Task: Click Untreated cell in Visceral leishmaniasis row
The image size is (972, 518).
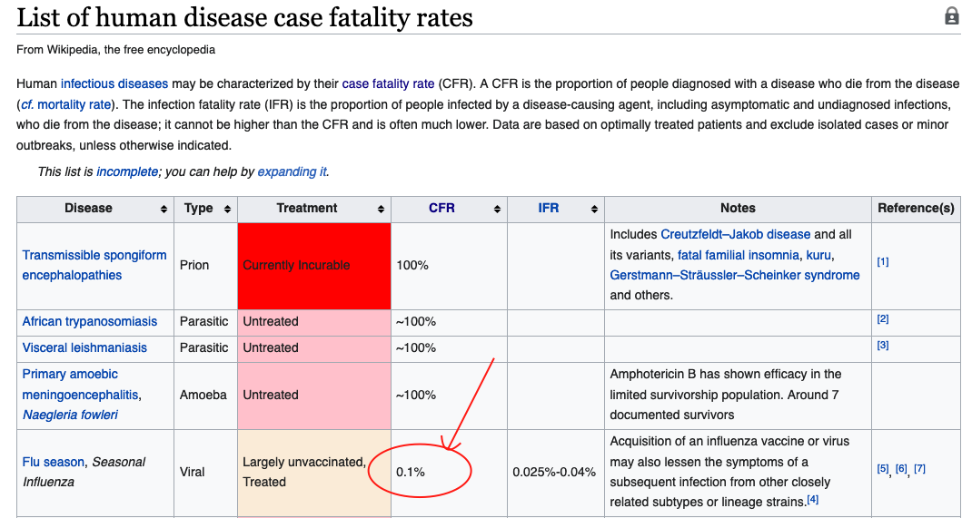Action: point(314,347)
